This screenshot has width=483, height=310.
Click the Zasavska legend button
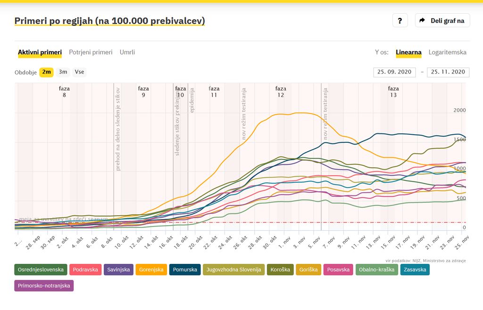415,270
